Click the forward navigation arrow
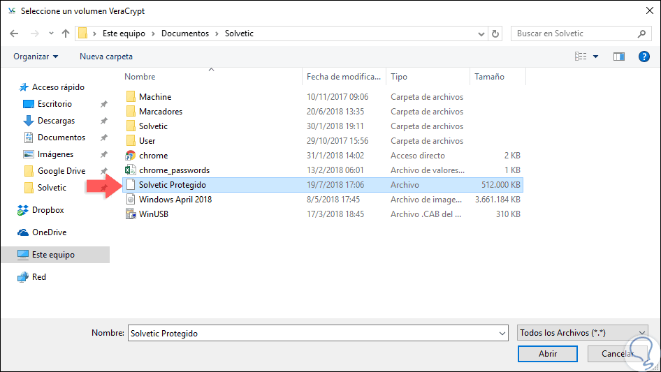 (x=34, y=34)
